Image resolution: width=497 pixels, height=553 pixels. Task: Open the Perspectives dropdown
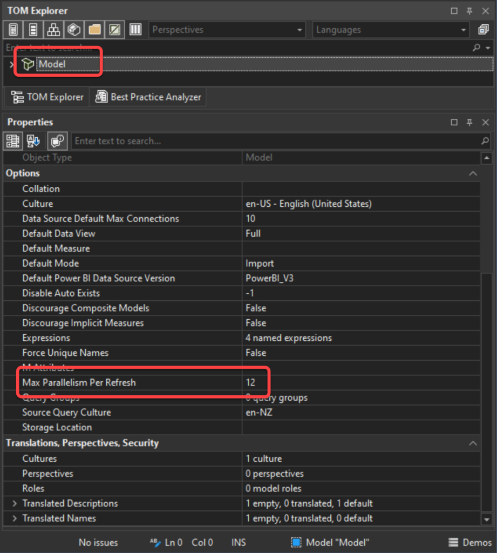click(x=299, y=30)
